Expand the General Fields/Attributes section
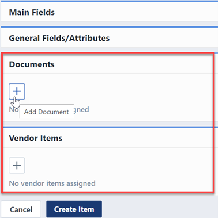Screen dimensions: 219x218 coord(109,38)
